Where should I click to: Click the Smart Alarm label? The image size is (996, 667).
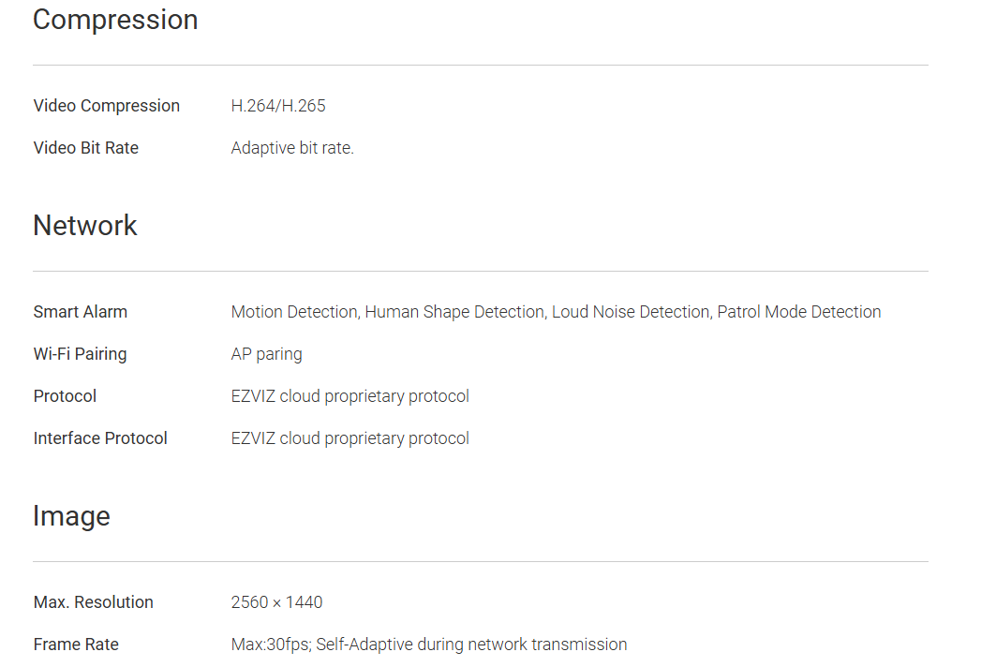[x=80, y=312]
